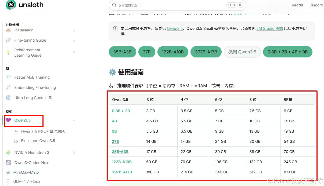Click the BF16 column header
This screenshot has height=186, width=324.
pos(288,100)
